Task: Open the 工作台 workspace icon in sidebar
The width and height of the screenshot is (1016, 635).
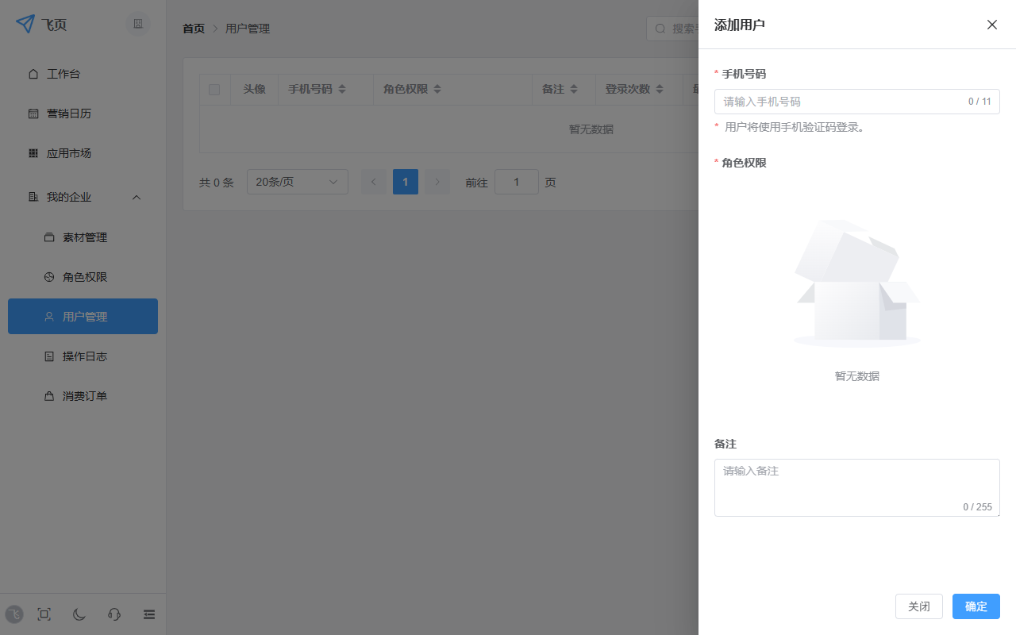Action: click(x=33, y=73)
